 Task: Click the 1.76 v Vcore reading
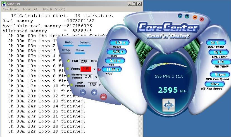coord(120,42)
